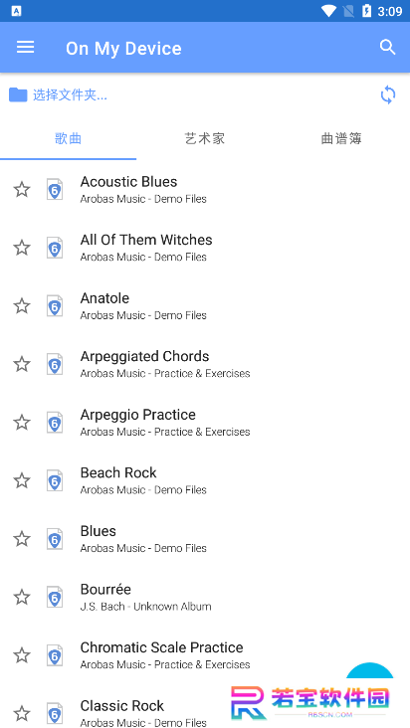The image size is (410, 728).
Task: Switch to the 艺术家 tab
Action: 205,139
